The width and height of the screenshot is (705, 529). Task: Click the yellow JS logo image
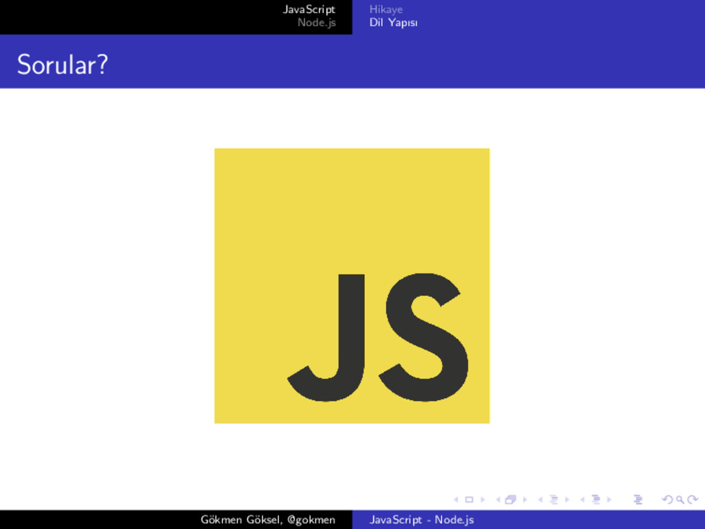(x=352, y=286)
